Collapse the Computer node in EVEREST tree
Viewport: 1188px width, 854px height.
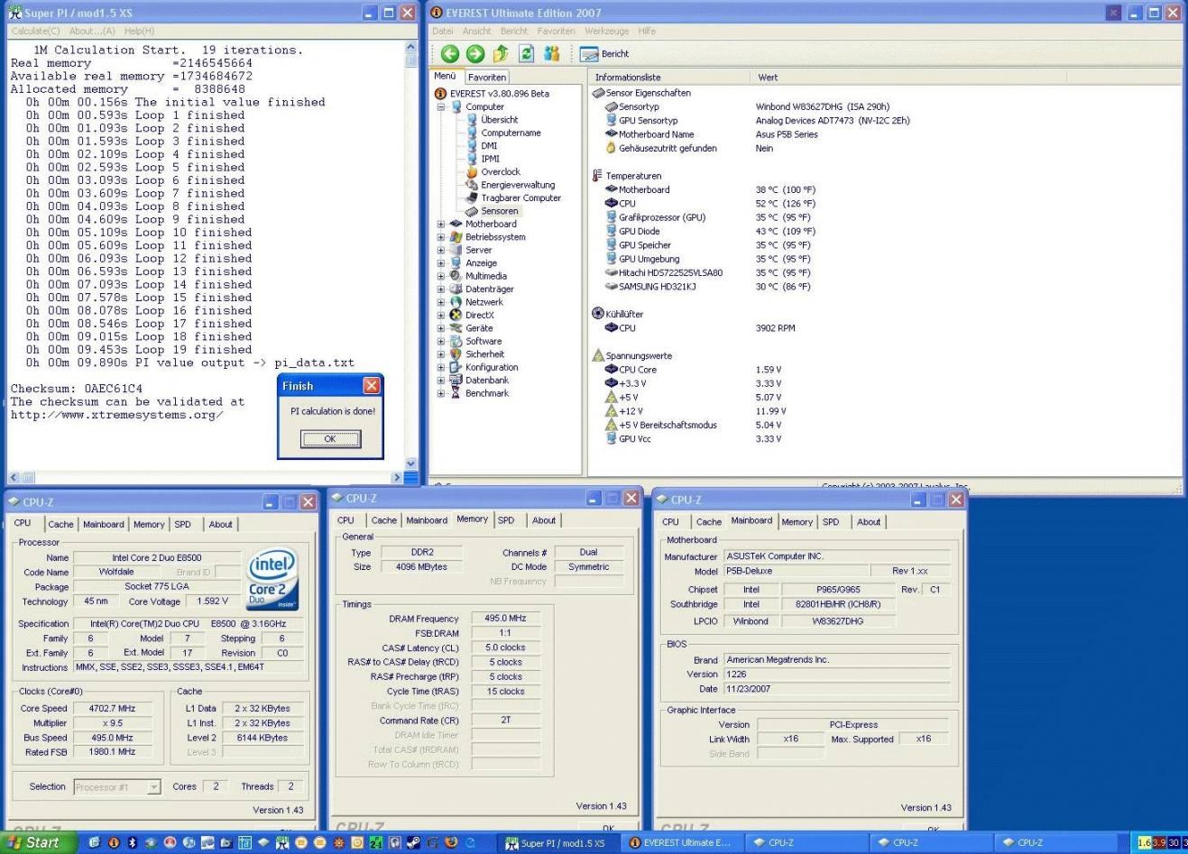click(441, 106)
